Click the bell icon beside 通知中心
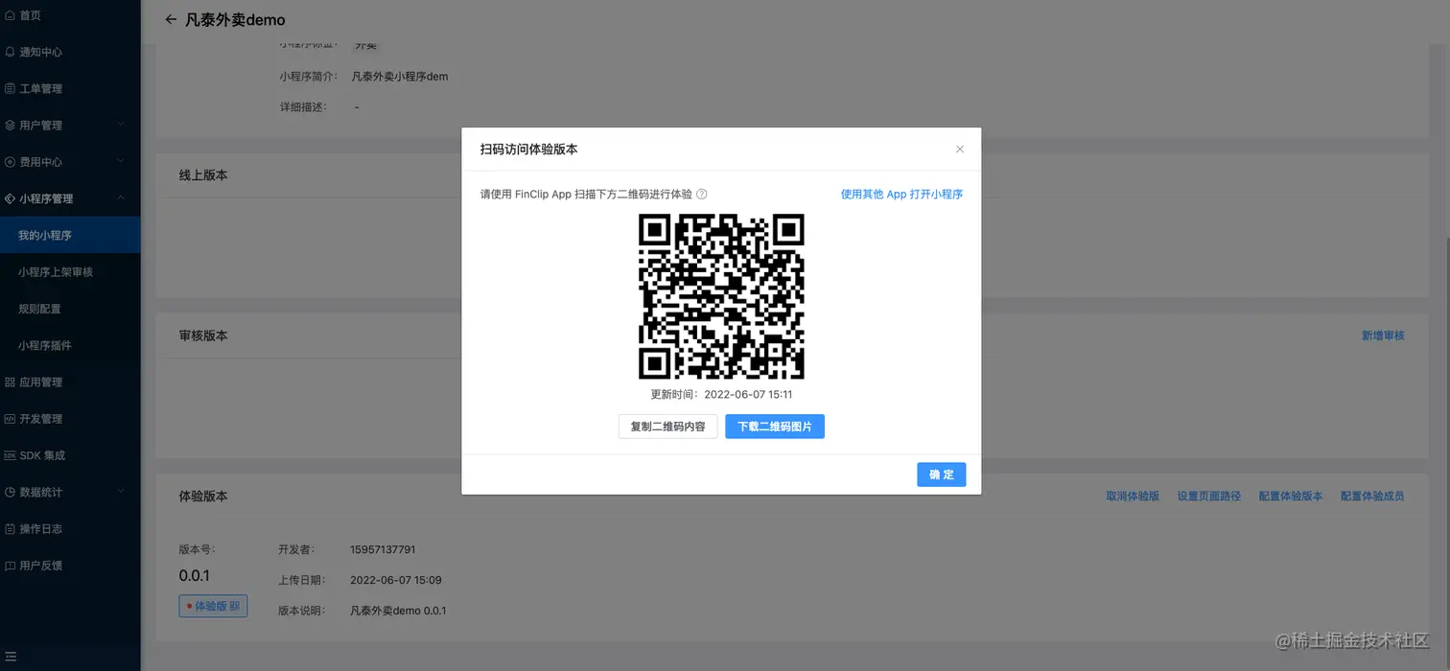The image size is (1450, 671). click(10, 52)
